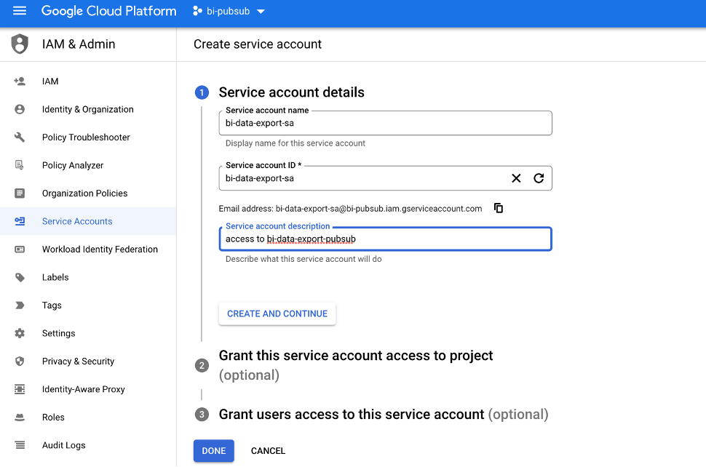Click the IAM & Admin shield icon
The height and width of the screenshot is (467, 706).
(x=20, y=44)
